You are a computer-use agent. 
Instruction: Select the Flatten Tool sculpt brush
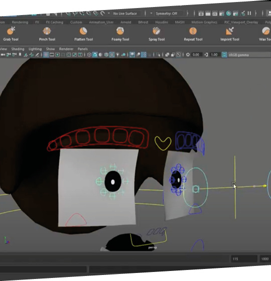(x=83, y=34)
